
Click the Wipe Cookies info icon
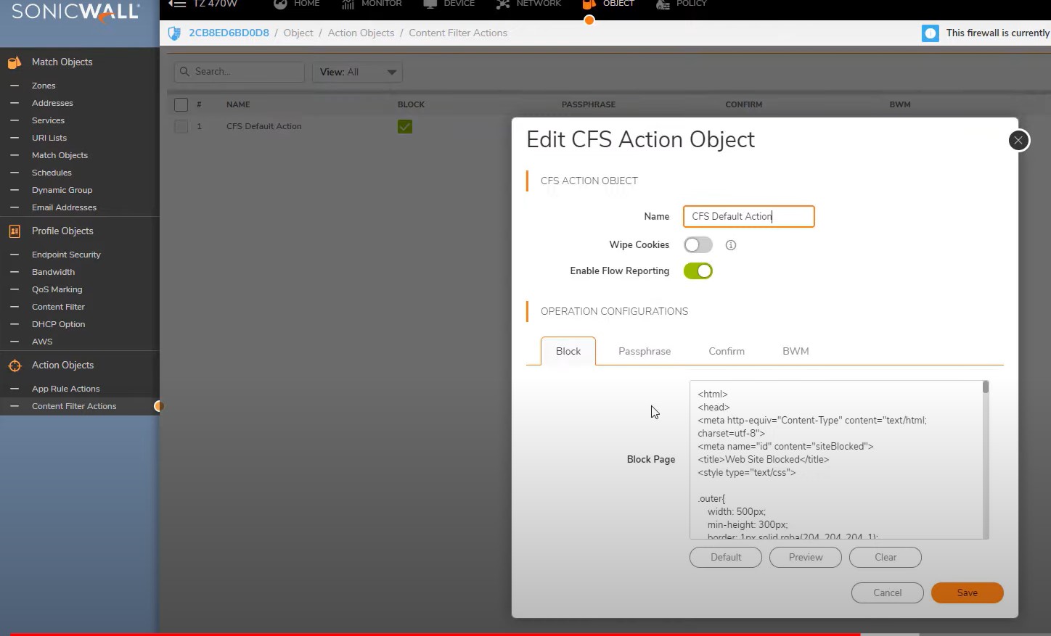click(x=731, y=245)
